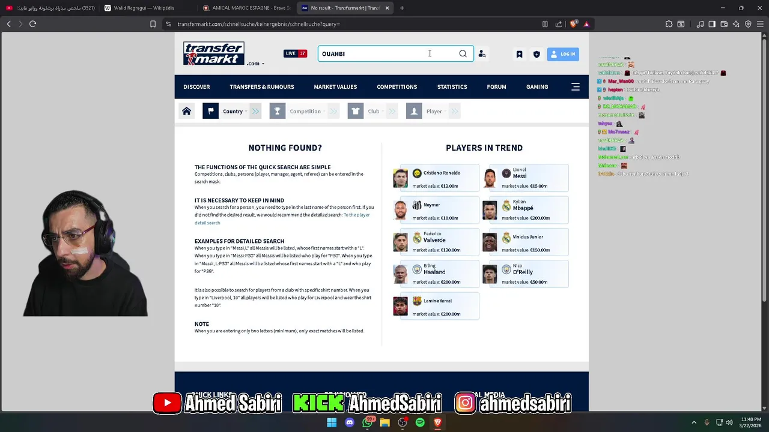Open Brave Wallet icon

click(724, 24)
